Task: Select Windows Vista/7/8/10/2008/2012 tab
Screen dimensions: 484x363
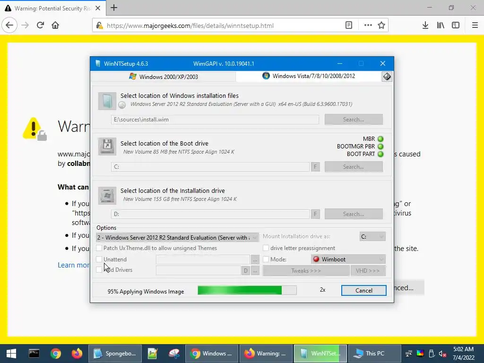Action: (309, 76)
